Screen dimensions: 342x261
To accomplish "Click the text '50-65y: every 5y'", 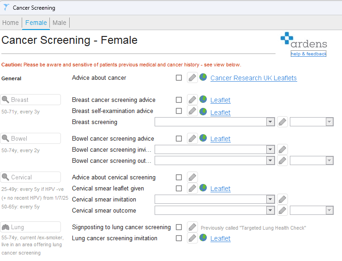I will click(20, 207).
